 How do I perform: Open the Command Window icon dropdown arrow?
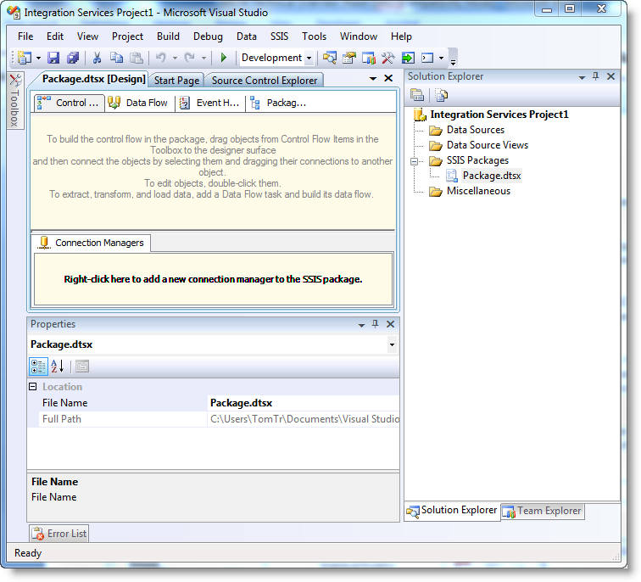tap(441, 58)
